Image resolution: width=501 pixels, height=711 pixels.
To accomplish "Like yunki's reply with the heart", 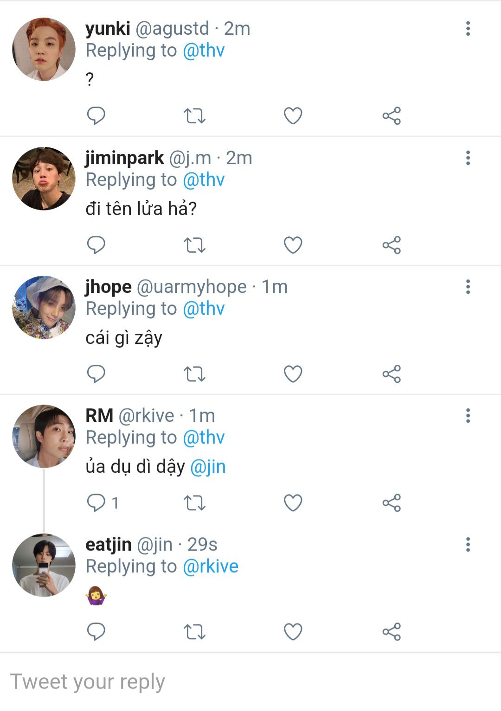I will click(293, 115).
